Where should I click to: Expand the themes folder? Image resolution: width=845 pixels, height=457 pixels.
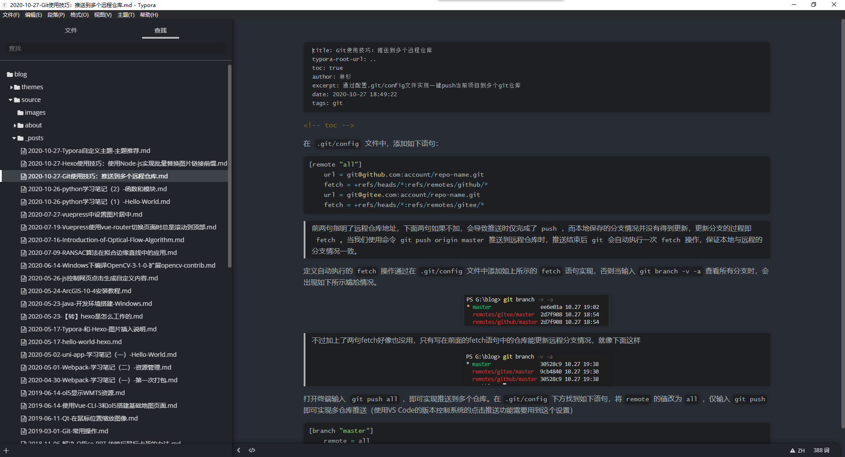pos(11,87)
